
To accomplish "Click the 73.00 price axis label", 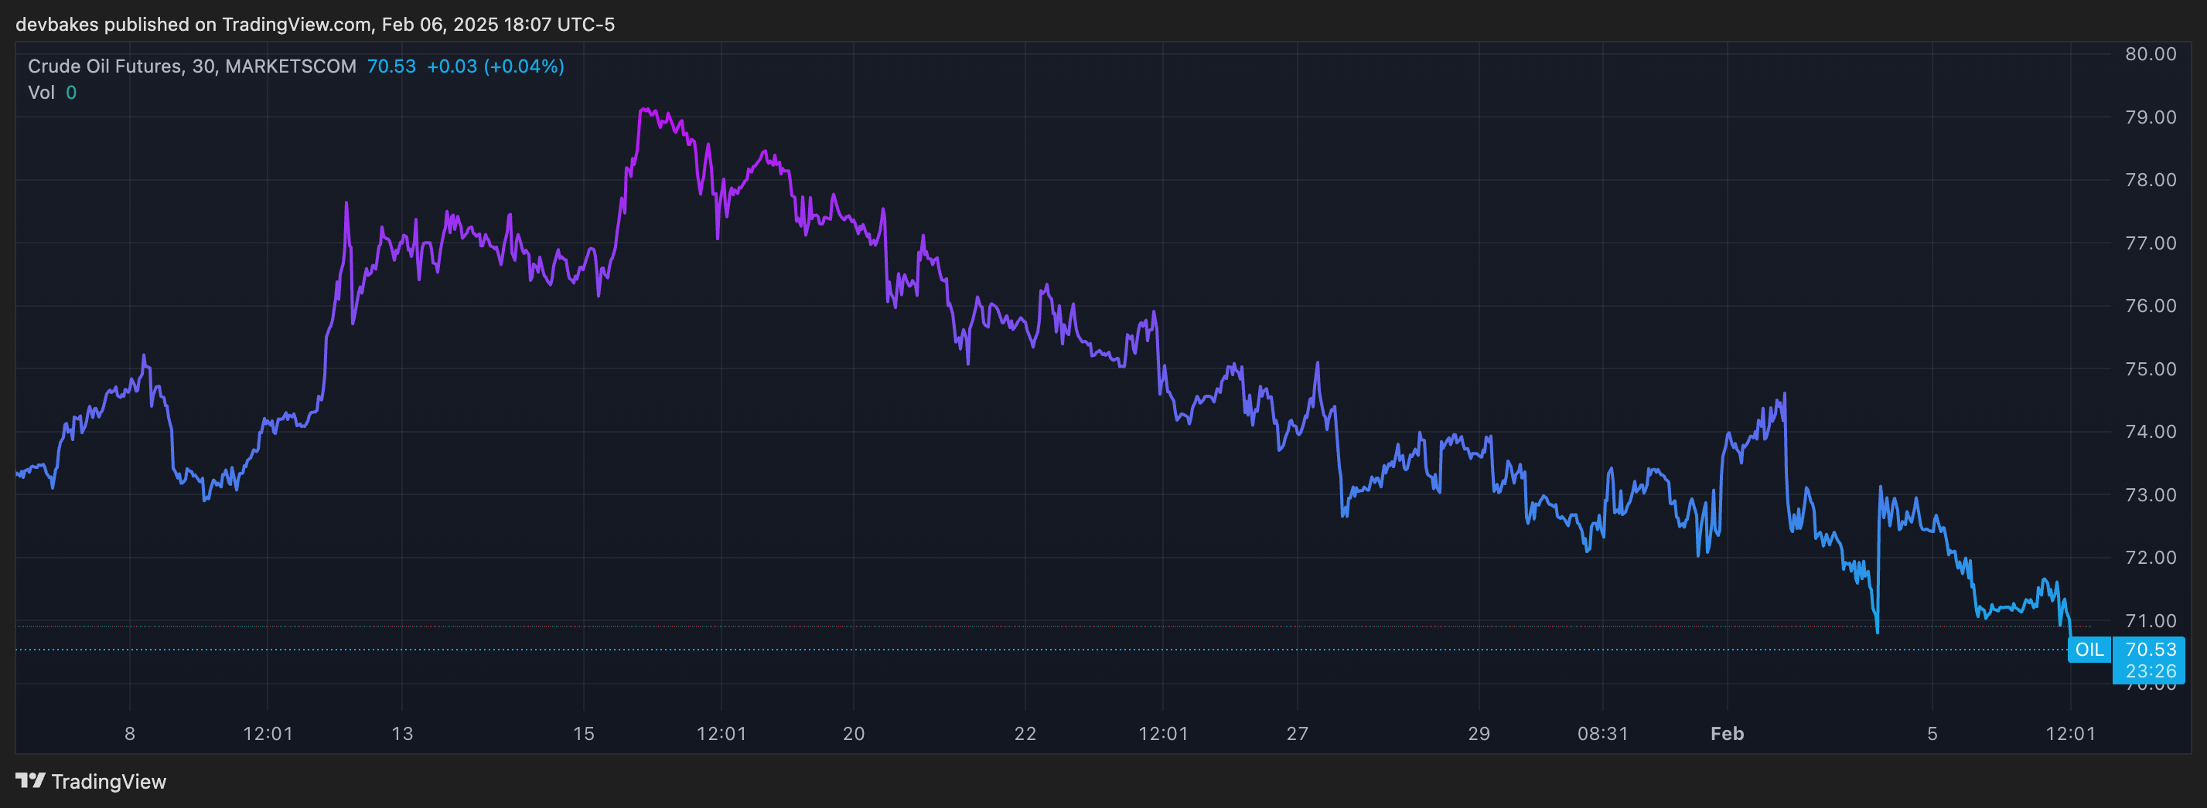I will 2151,494.
